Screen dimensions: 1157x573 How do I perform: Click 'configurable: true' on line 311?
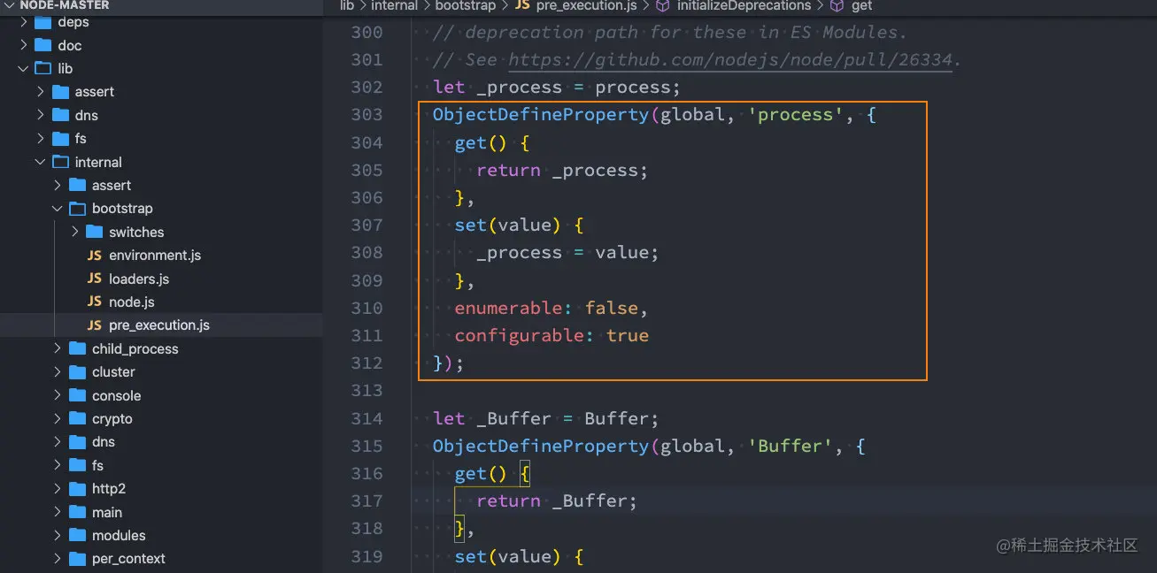pyautogui.click(x=552, y=335)
